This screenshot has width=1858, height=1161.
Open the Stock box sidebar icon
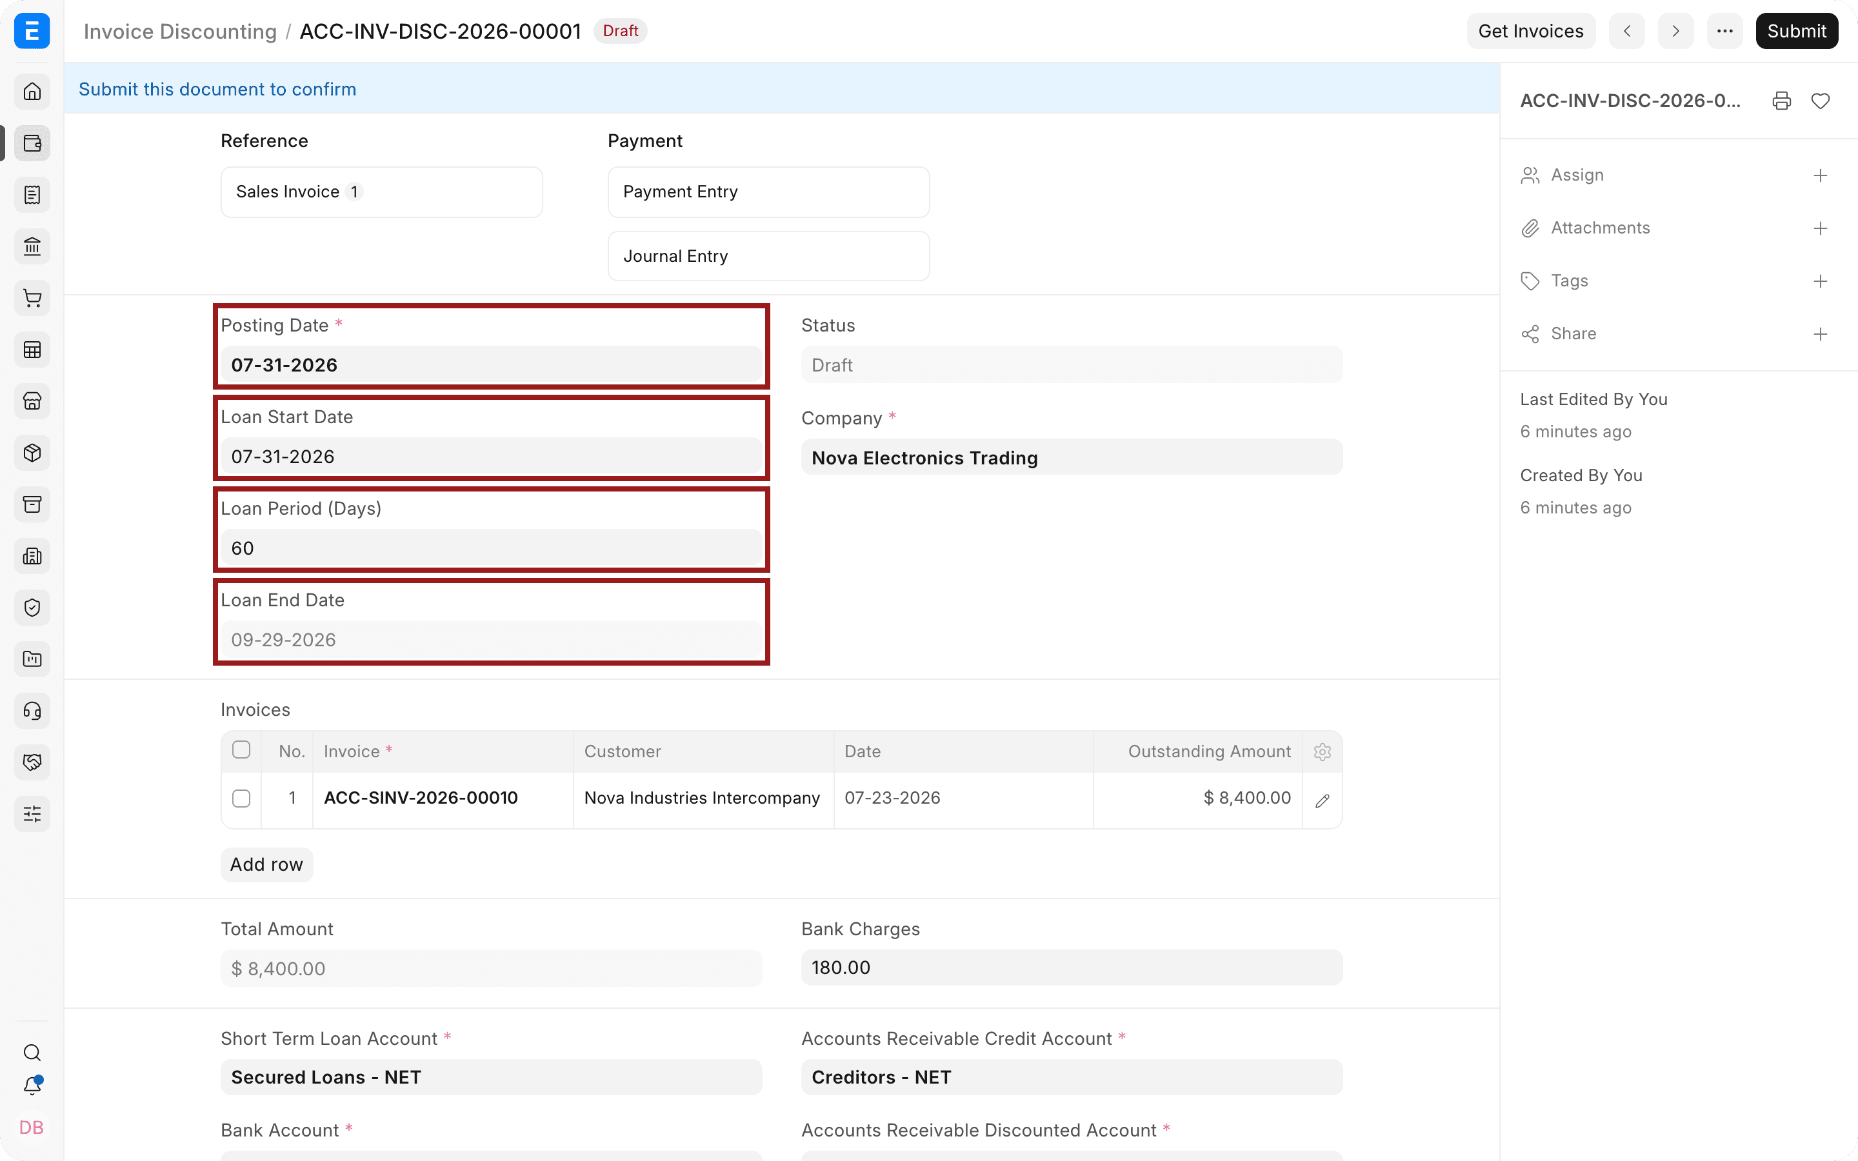coord(32,453)
